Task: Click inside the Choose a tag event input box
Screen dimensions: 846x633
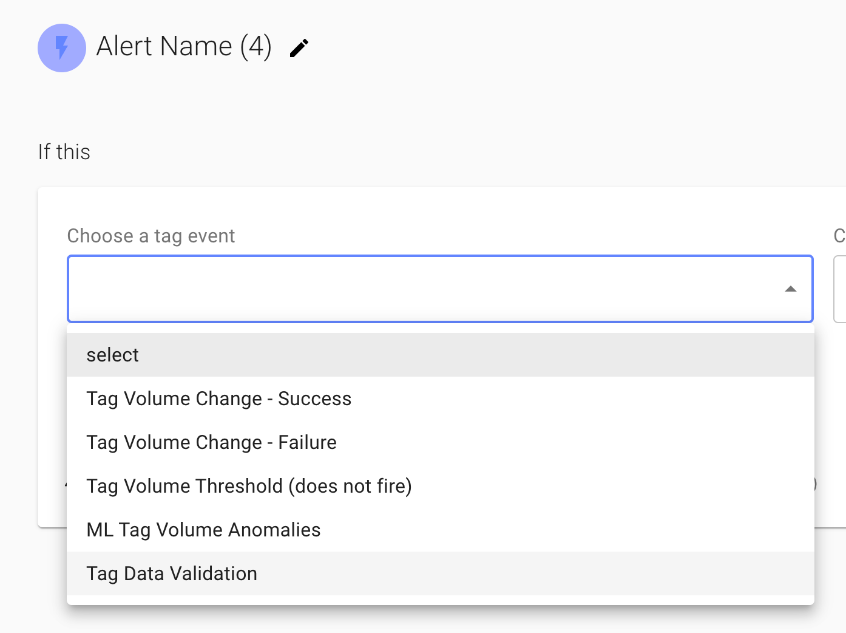Action: pyautogui.click(x=364, y=289)
